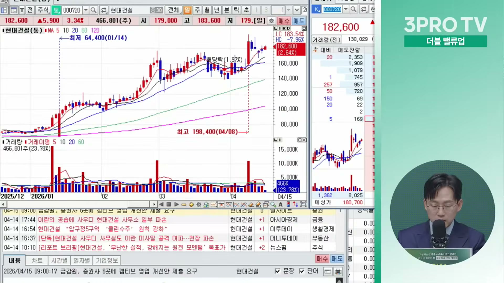Switch to the 기업정보 tab
Image resolution: width=504 pixels, height=283 pixels.
(107, 260)
